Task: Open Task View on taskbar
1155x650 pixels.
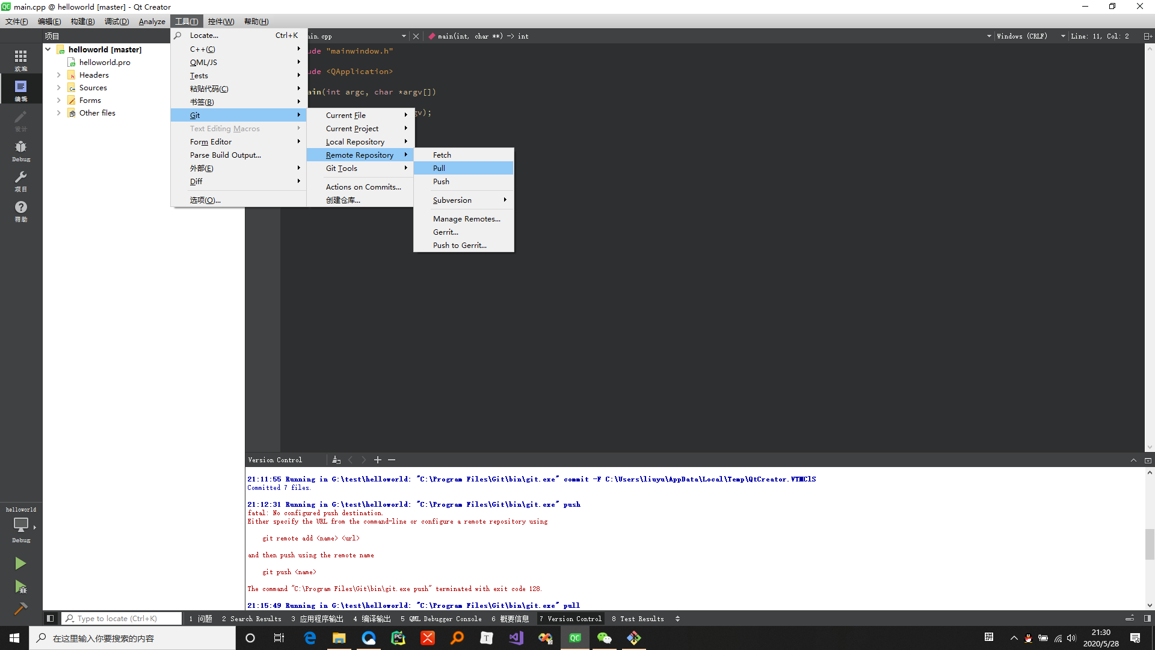Action: click(x=279, y=638)
